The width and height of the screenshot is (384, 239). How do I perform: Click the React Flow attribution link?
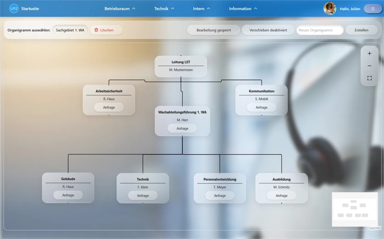(x=375, y=228)
